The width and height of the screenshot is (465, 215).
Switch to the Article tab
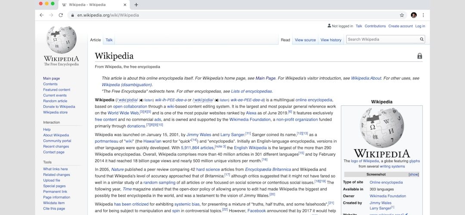click(96, 40)
